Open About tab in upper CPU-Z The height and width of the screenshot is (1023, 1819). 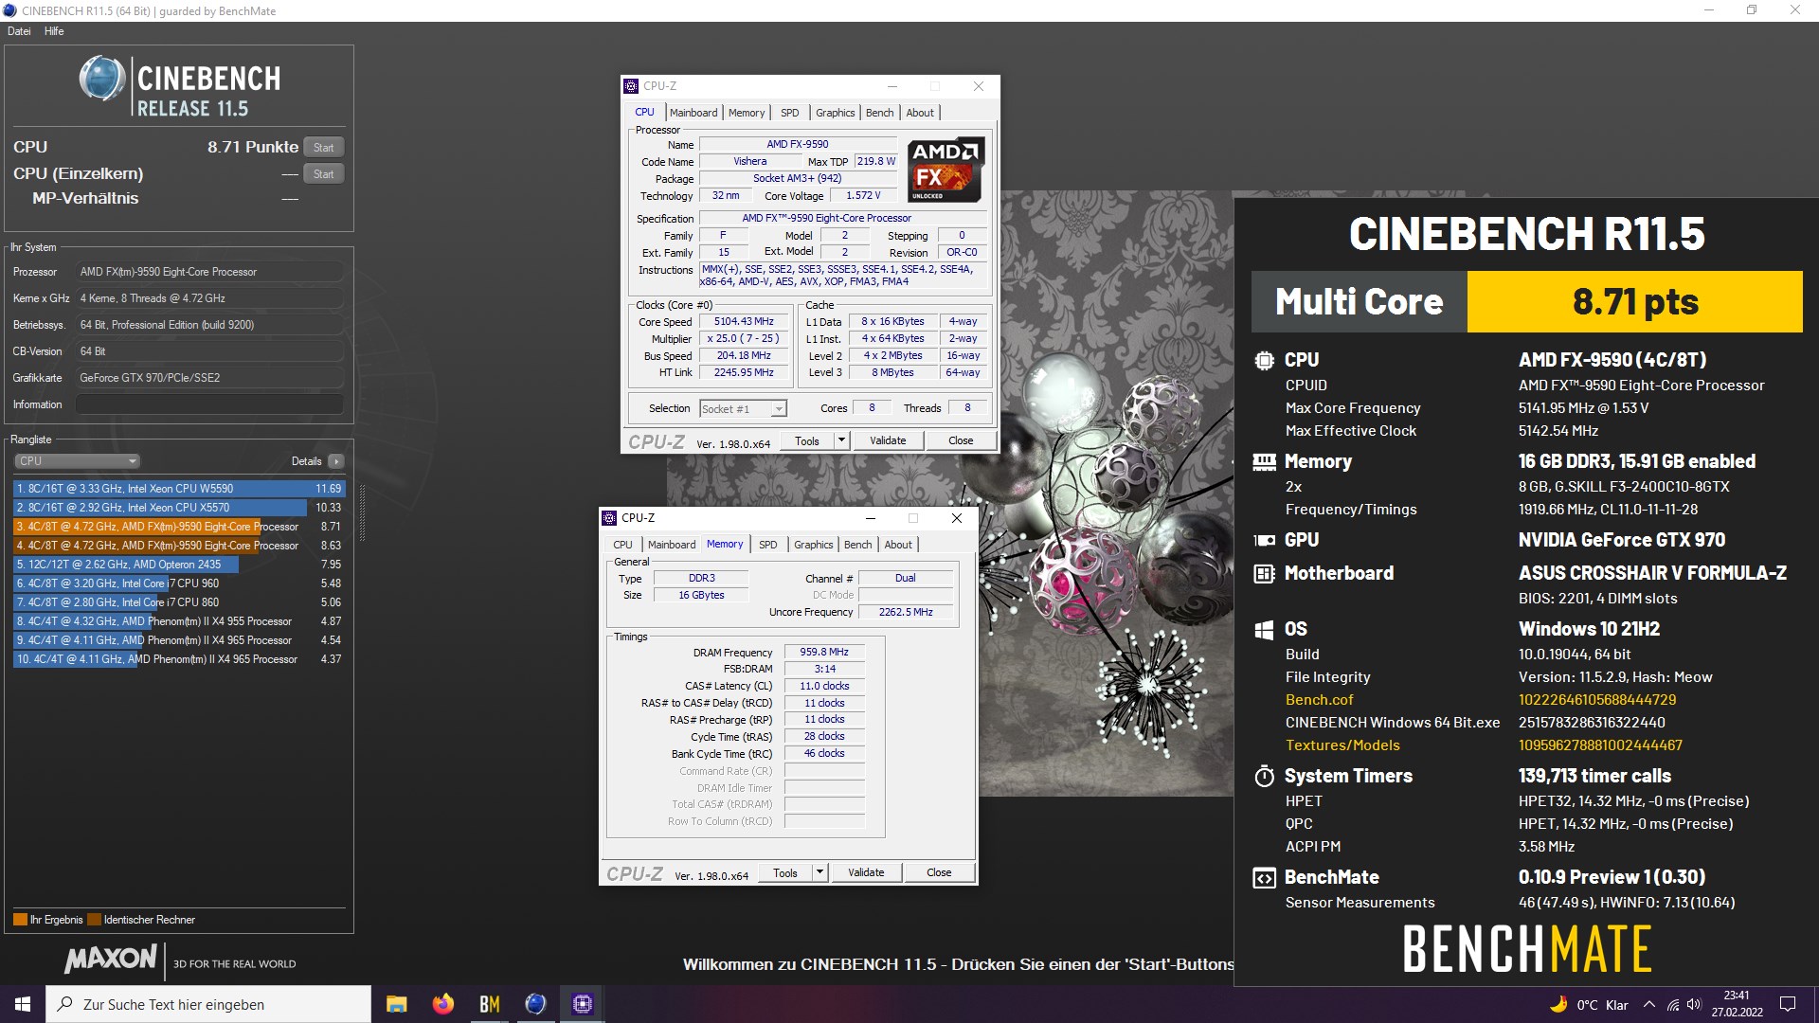coord(920,113)
